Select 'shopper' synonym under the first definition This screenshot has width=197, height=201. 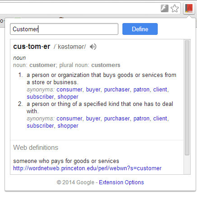[x=68, y=97]
